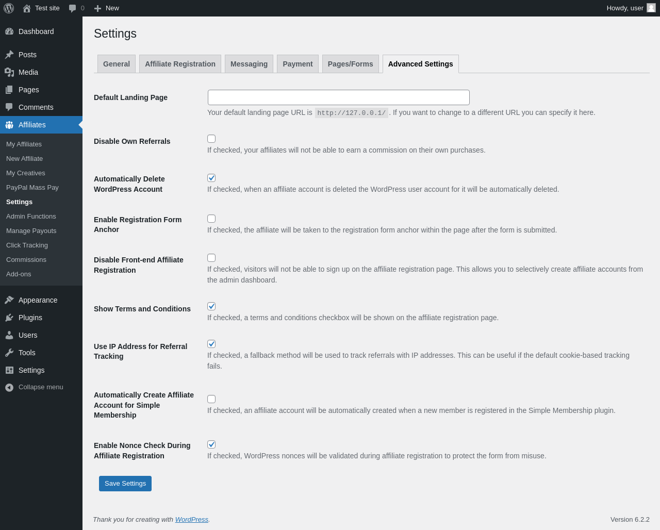Switch to the Affiliate Registration tab
The height and width of the screenshot is (530, 660).
click(x=180, y=64)
